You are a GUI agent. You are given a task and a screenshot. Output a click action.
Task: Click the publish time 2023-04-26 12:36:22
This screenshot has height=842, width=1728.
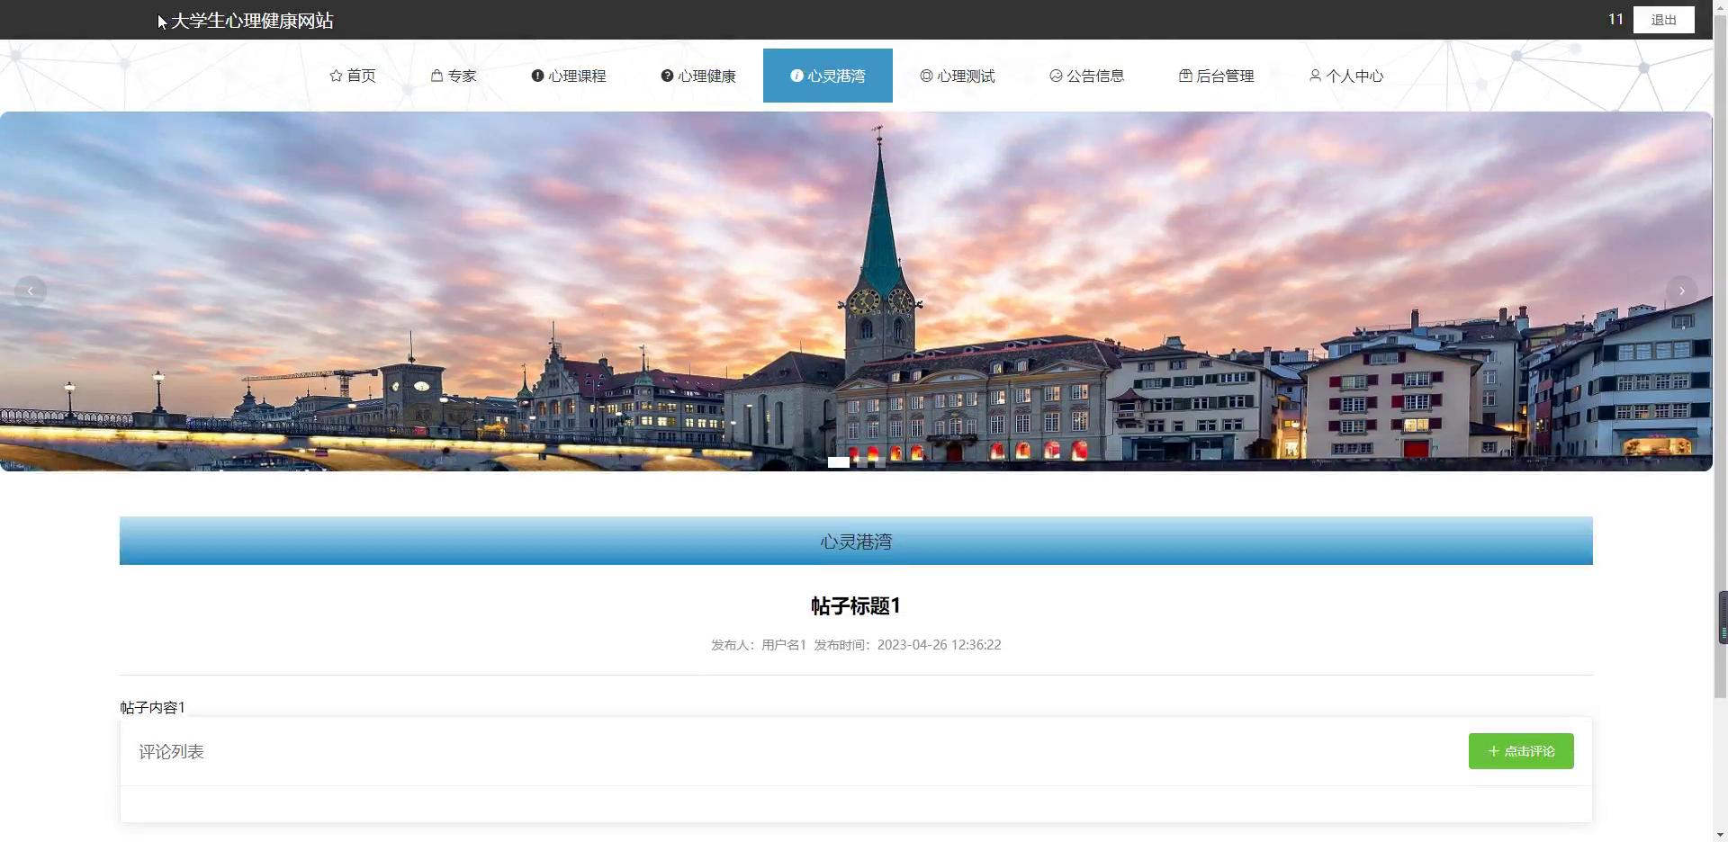939,645
